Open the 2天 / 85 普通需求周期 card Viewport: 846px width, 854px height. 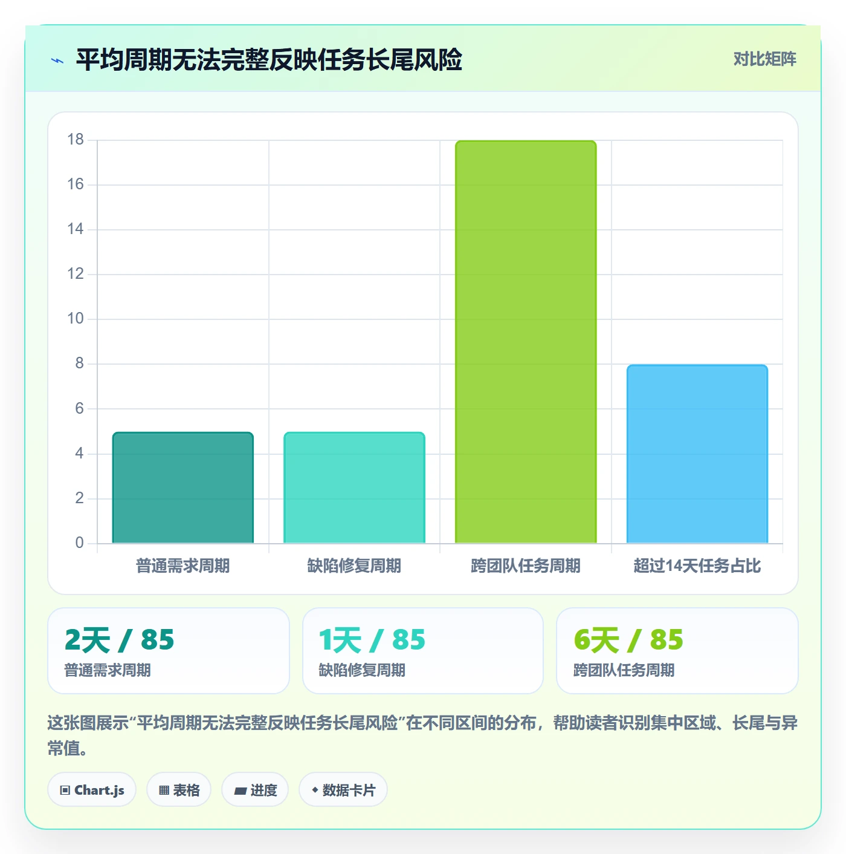169,651
